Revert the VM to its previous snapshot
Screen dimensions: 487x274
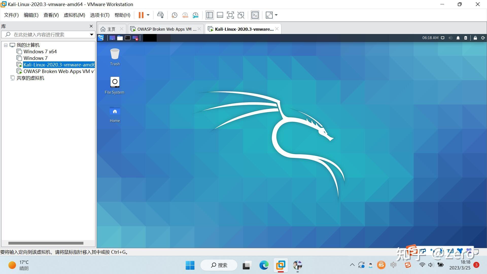pos(185,15)
